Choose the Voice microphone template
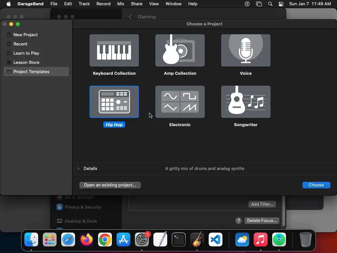Image resolution: width=337 pixels, height=253 pixels. click(246, 50)
